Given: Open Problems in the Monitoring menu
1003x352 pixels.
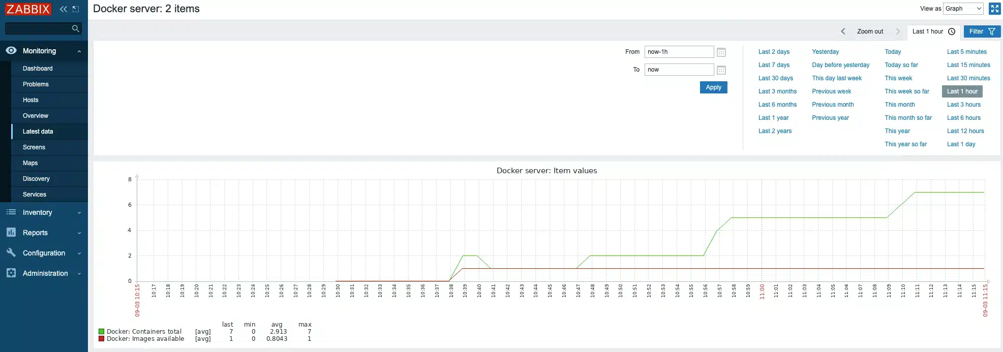Looking at the screenshot, I should (36, 84).
